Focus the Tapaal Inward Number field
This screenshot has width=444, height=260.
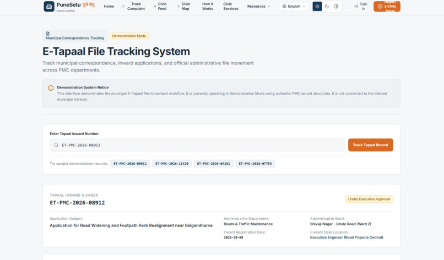(x=197, y=145)
